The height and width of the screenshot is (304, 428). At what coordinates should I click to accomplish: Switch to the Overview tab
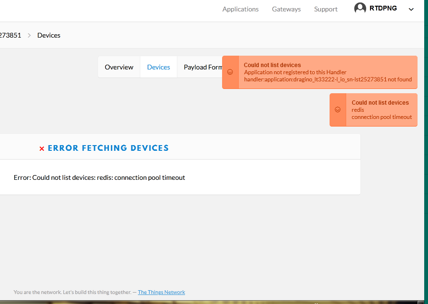point(119,67)
